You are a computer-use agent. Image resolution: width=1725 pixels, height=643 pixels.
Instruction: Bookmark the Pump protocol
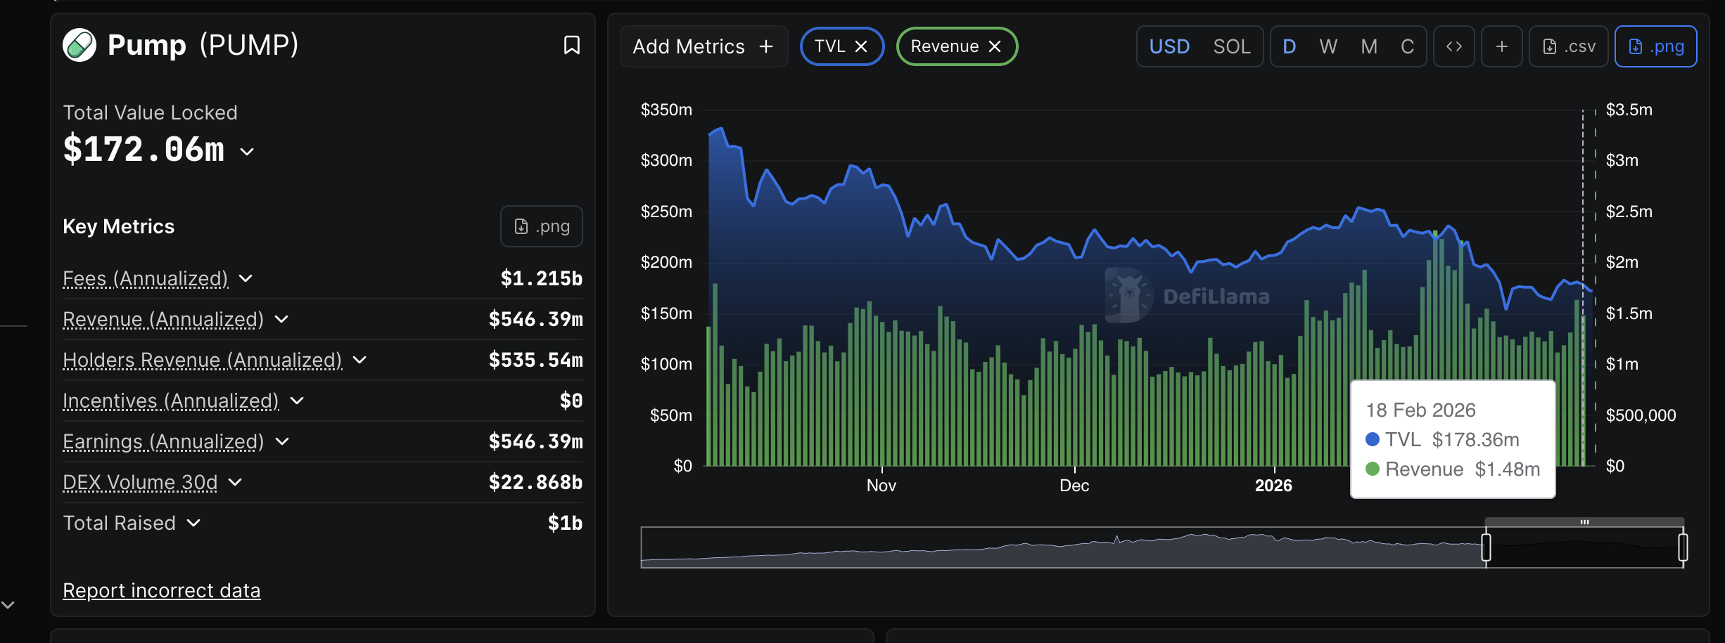pyautogui.click(x=571, y=46)
